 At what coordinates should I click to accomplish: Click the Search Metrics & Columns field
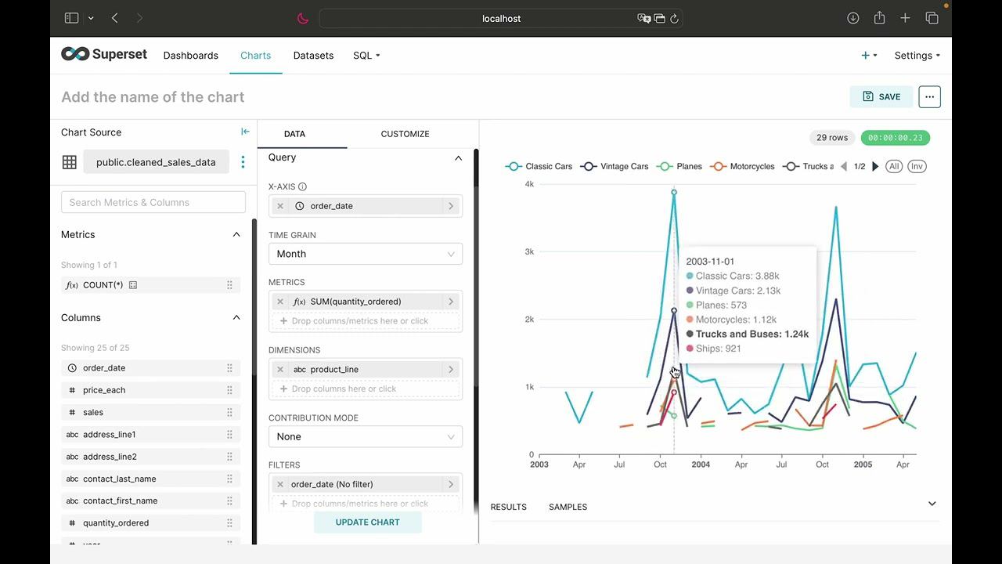(x=153, y=202)
